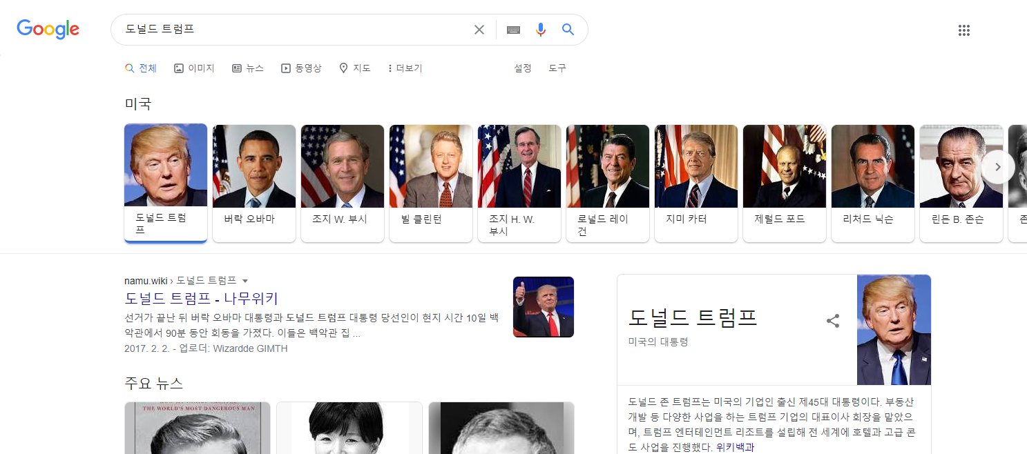
Task: Open knowledge panel portrait of Trump
Action: [x=894, y=330]
